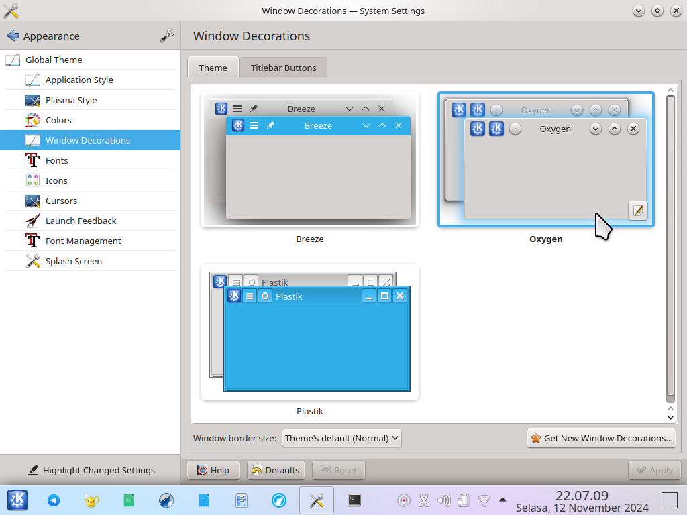The height and width of the screenshot is (515, 687).
Task: Click the Cursors sidebar icon
Action: pos(33,201)
